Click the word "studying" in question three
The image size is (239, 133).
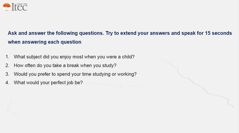point(102,74)
